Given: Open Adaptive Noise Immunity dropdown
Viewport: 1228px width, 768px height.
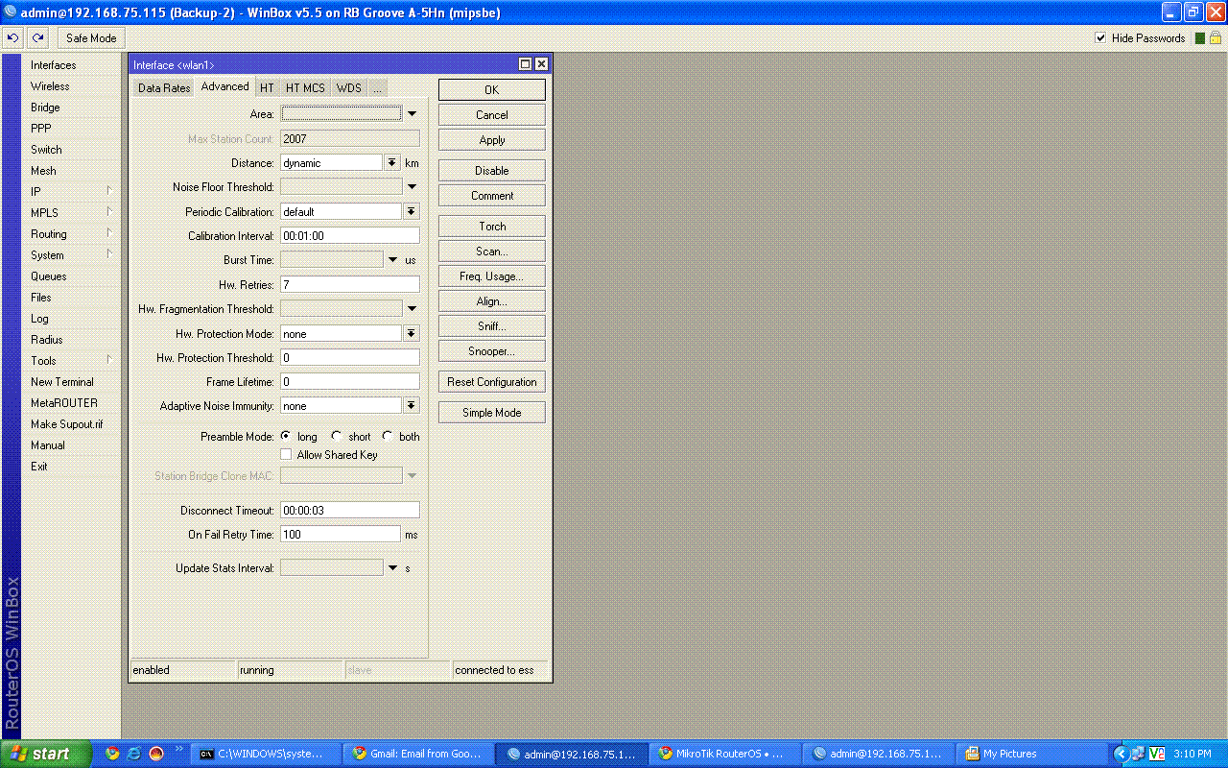Looking at the screenshot, I should click(411, 406).
